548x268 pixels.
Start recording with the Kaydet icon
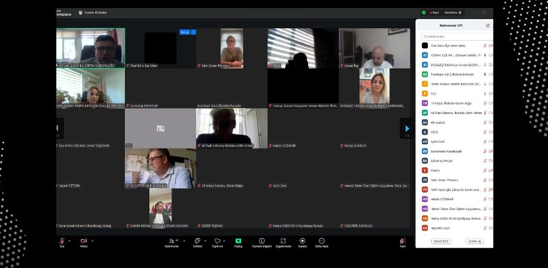click(x=302, y=241)
